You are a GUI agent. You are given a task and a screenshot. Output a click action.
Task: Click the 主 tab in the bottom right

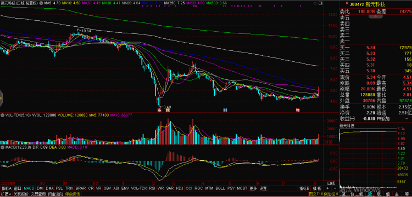tap(396, 194)
